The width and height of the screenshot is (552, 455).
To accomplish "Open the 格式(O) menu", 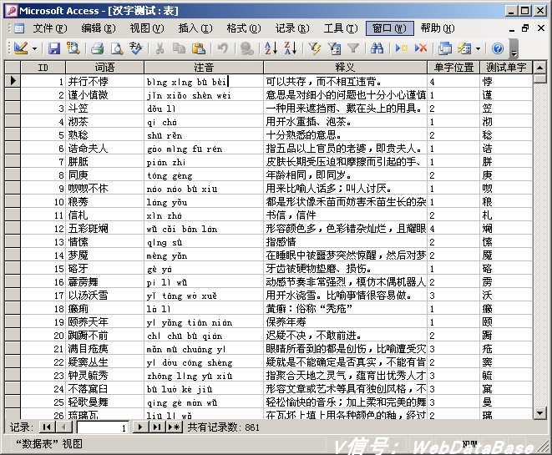I will [244, 28].
